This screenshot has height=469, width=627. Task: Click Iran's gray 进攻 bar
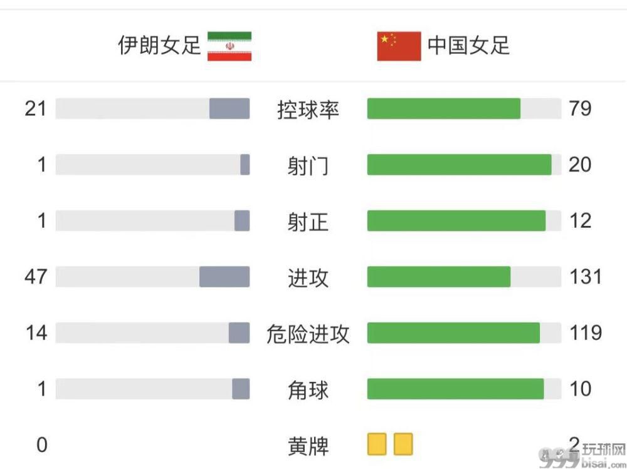click(x=224, y=276)
